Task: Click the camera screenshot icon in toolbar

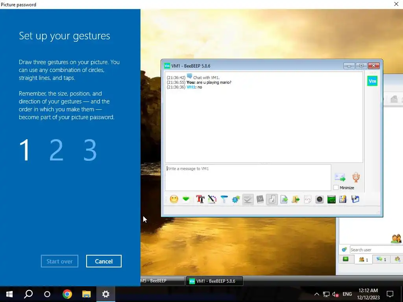Action: (x=320, y=199)
